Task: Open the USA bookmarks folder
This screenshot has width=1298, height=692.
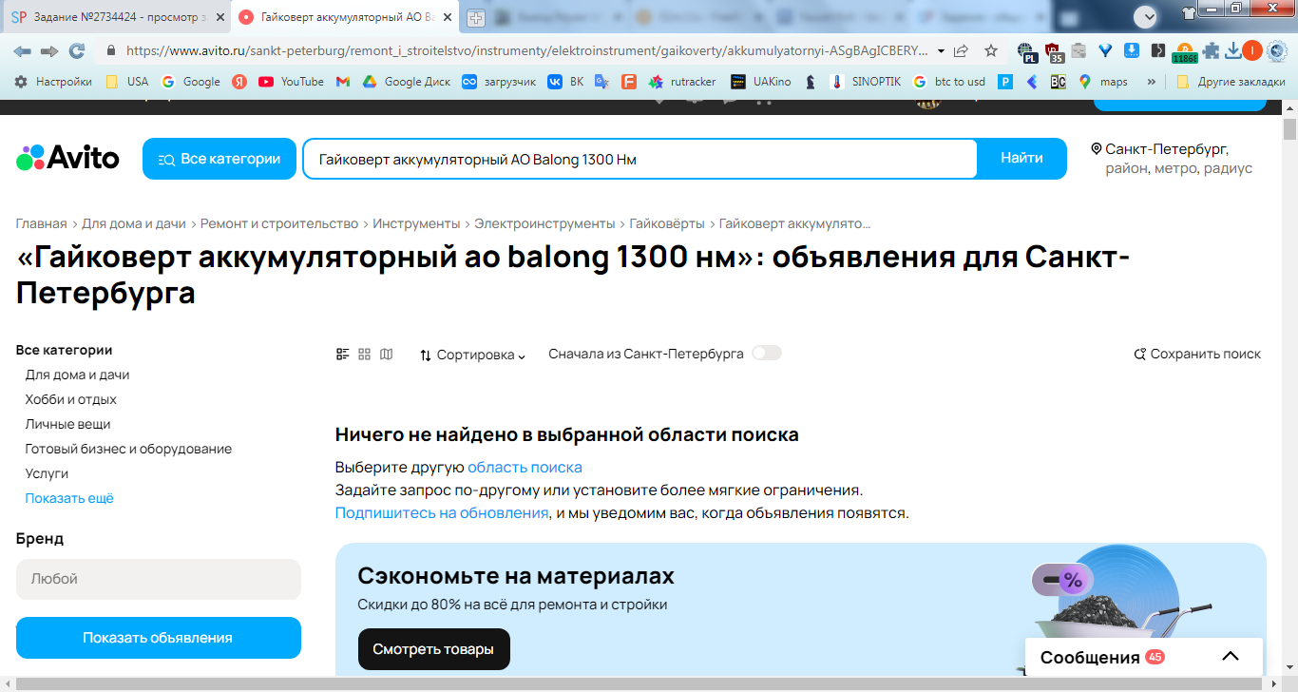Action: (x=126, y=82)
